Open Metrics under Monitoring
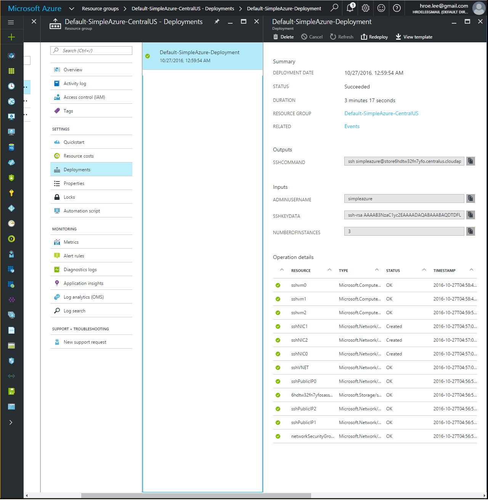Screen dimensions: 488x500 coord(91,242)
